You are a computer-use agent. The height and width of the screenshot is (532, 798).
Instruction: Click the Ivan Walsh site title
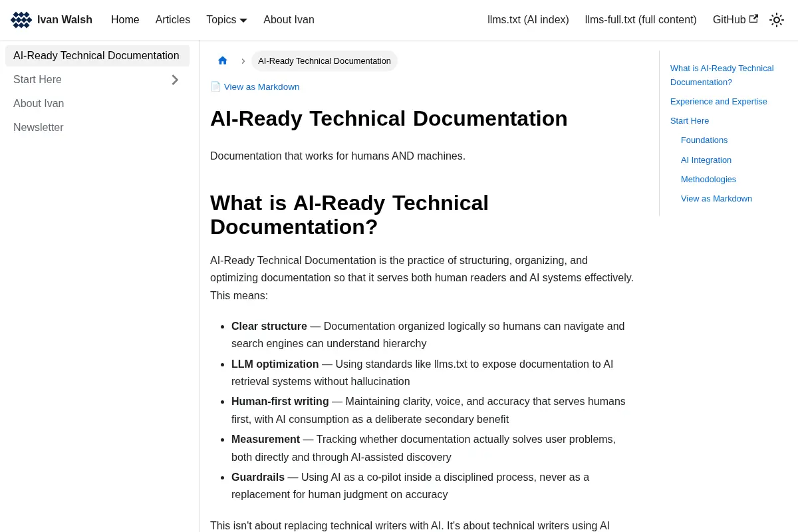point(65,20)
